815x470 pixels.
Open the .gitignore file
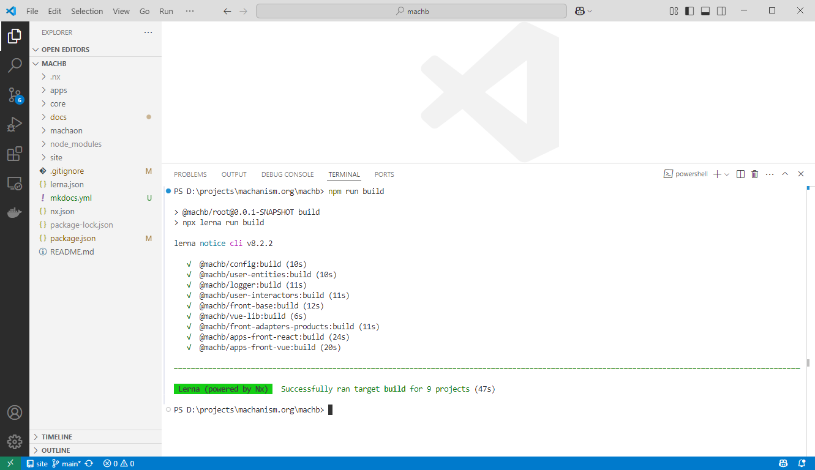click(x=96, y=171)
